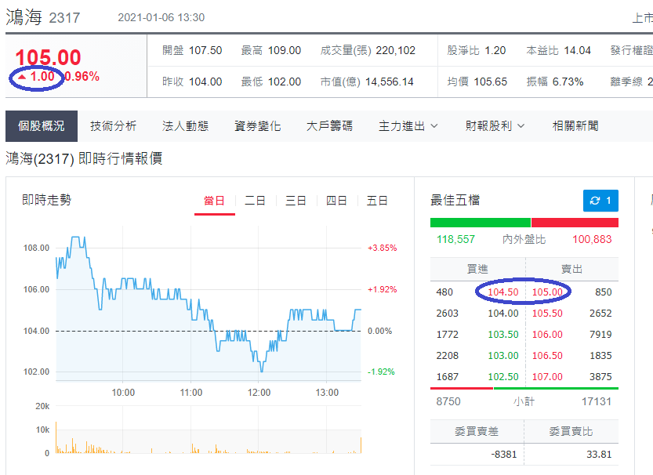
Task: Click the best bid price 104.50
Action: tap(503, 292)
